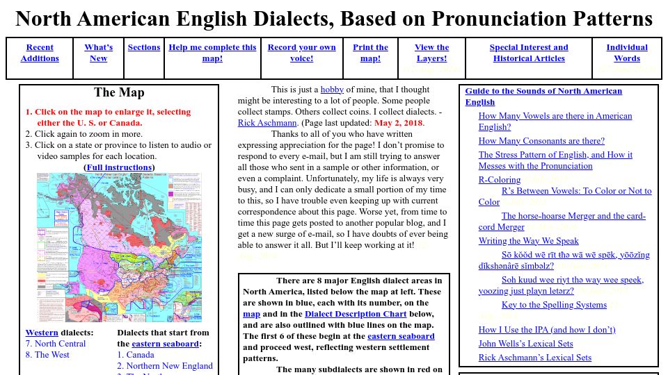Image resolution: width=668 pixels, height=375 pixels.
Task: Click eastern seaboard link in description box
Action: point(401,336)
